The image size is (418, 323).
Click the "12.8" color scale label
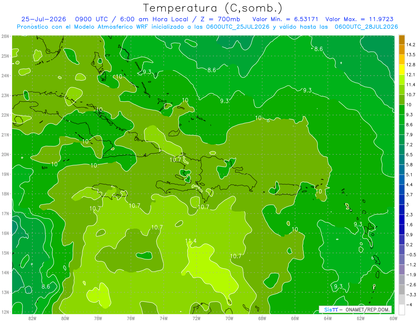411,65
